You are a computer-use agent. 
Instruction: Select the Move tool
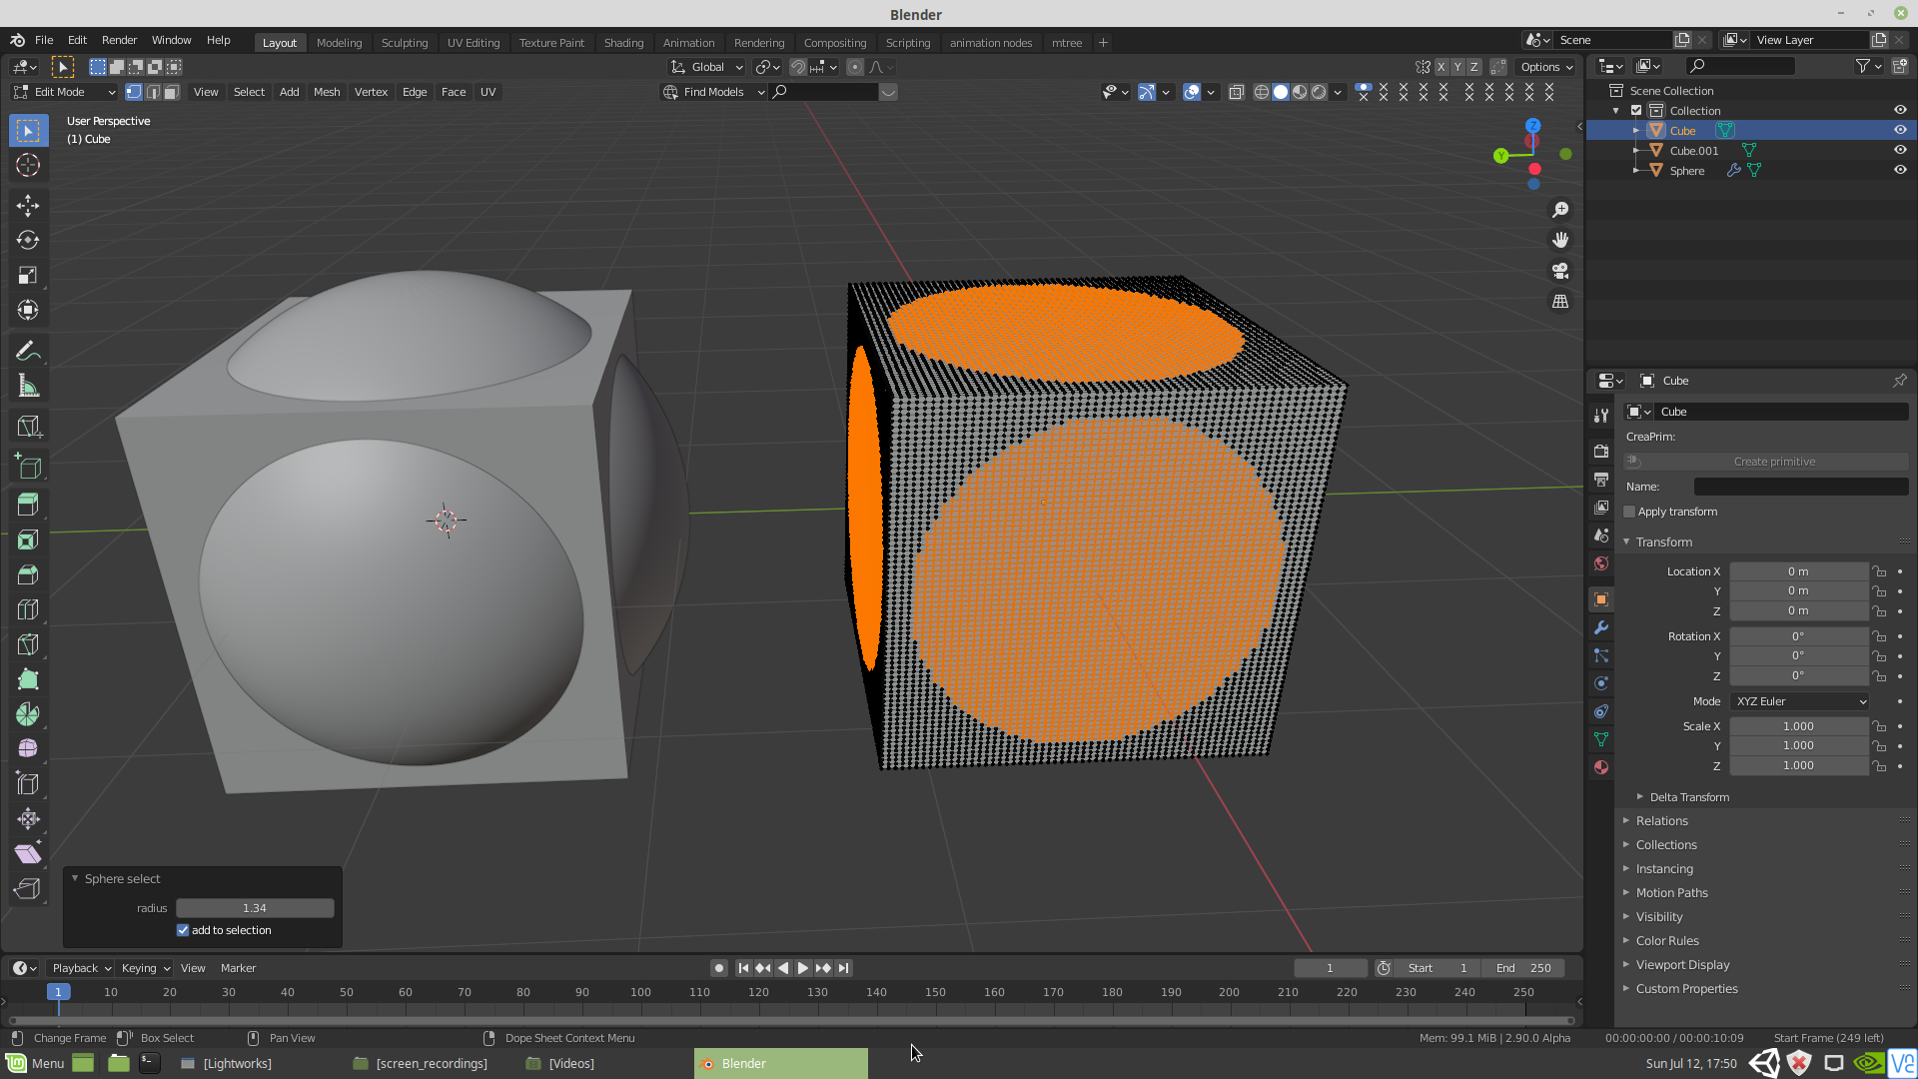click(28, 205)
